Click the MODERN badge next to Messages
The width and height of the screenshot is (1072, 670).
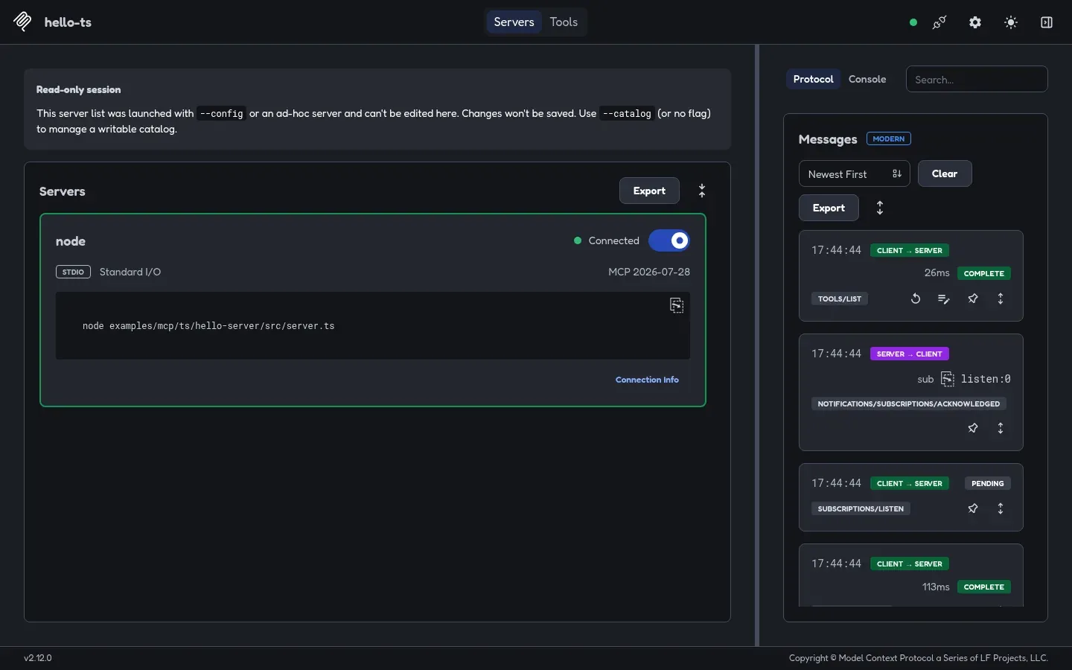pyautogui.click(x=889, y=138)
